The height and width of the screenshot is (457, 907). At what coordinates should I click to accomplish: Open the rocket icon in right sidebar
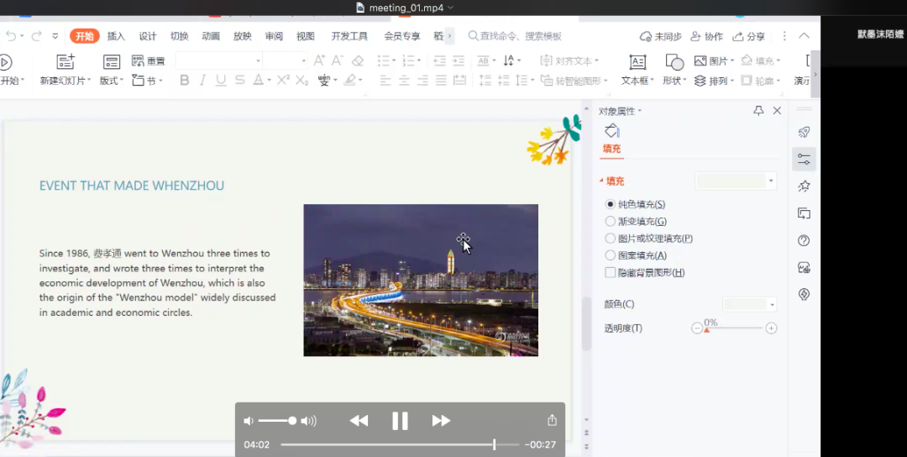[x=804, y=132]
